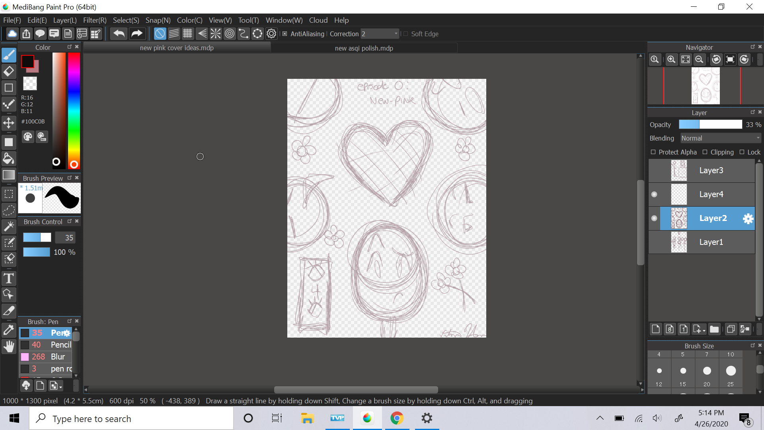Select the Eraser tool

click(9, 72)
